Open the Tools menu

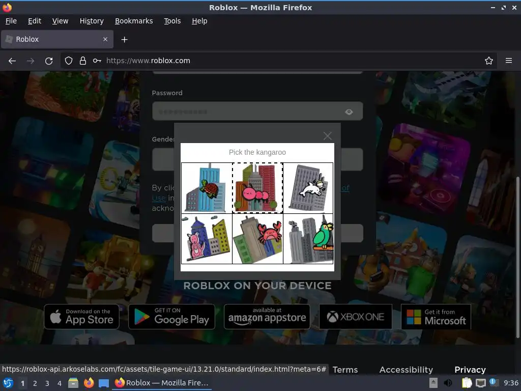[172, 21]
